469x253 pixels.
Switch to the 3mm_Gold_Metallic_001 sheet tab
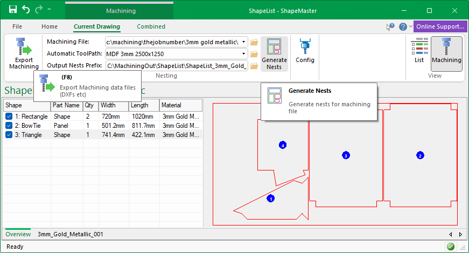coord(70,234)
